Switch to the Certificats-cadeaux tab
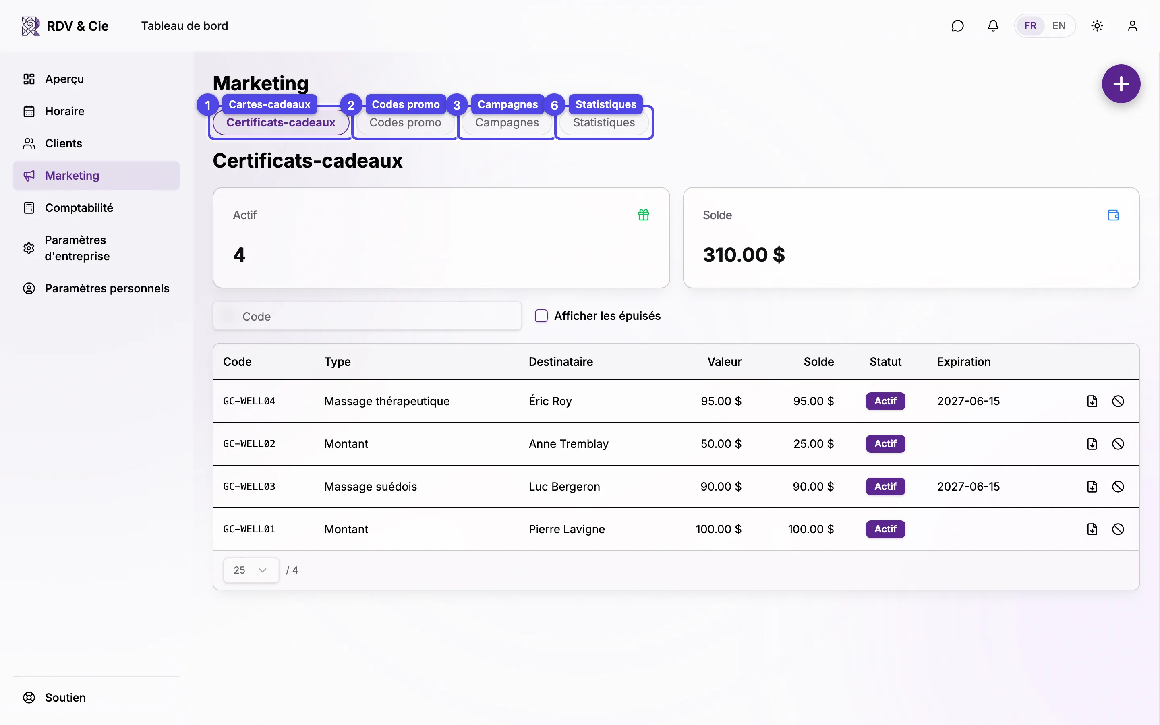Image resolution: width=1160 pixels, height=725 pixels. 281,123
